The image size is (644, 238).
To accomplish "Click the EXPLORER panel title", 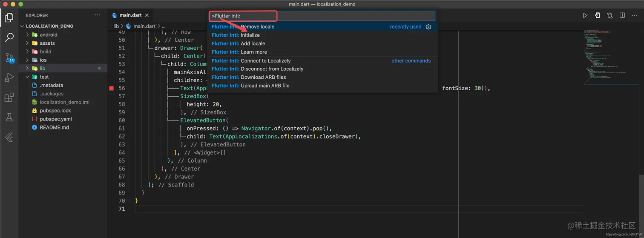I will click(x=37, y=15).
